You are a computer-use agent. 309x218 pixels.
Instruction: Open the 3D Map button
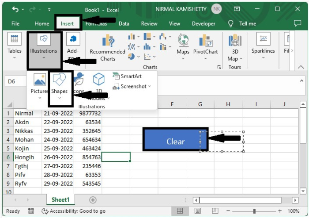click(235, 48)
